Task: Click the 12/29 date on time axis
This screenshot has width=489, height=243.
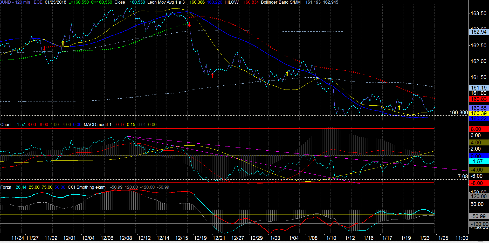Action: click(256, 238)
